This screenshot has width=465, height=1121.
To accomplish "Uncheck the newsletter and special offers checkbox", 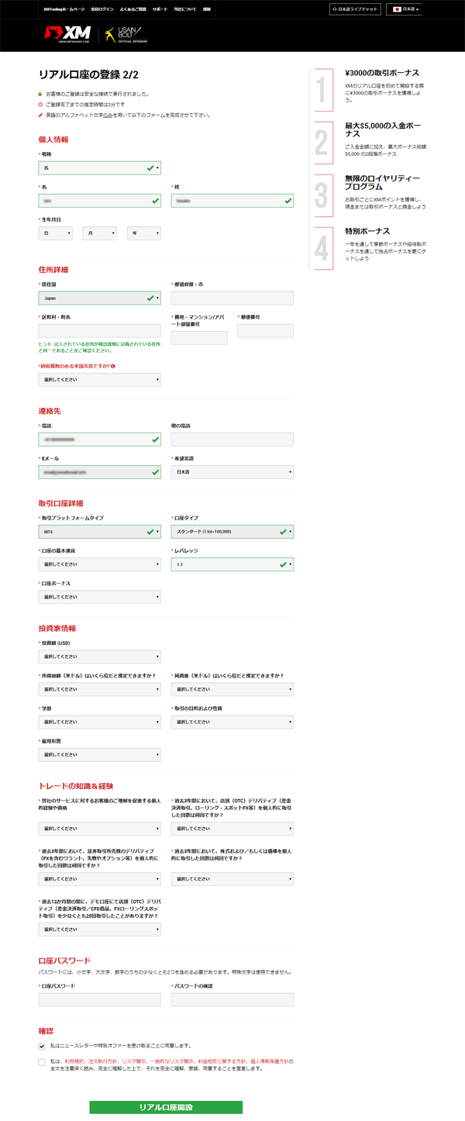I will pyautogui.click(x=42, y=1046).
